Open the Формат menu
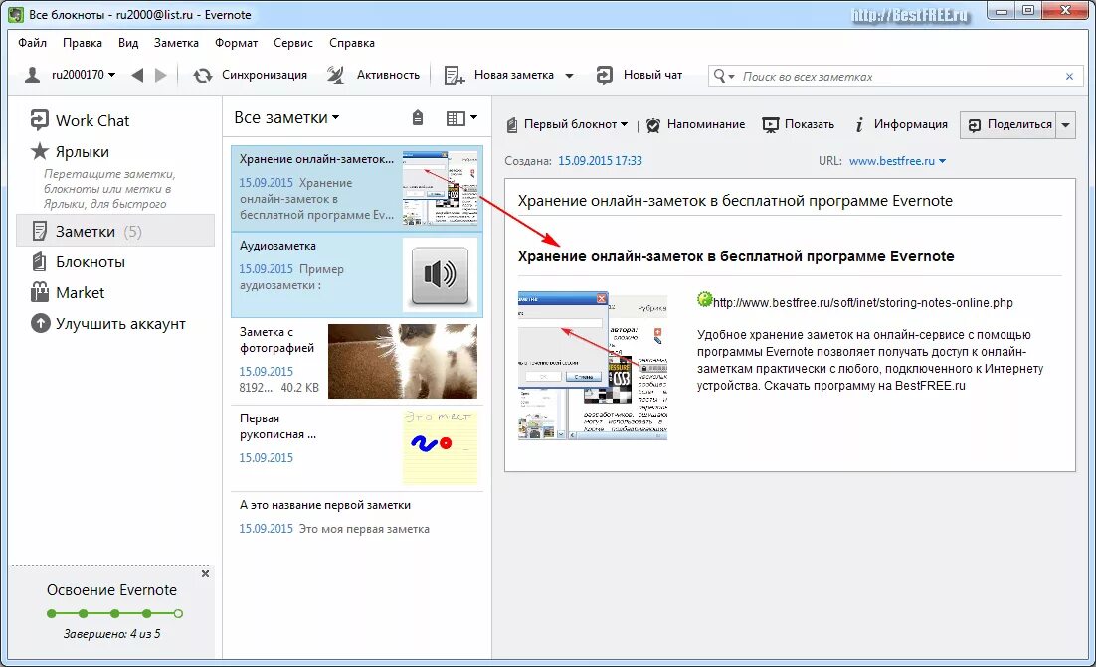Screen dimensions: 1096x667 [x=237, y=43]
